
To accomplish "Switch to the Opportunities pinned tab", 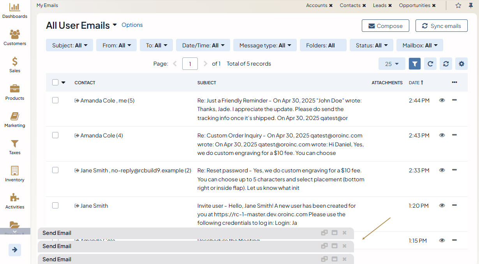I will pos(414,5).
